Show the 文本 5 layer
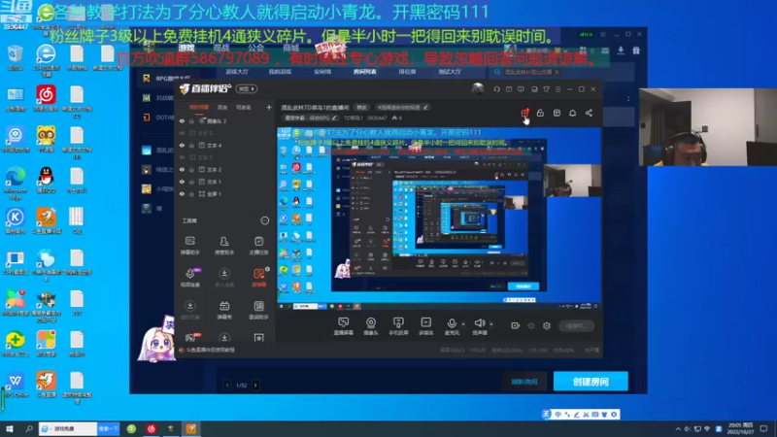The image size is (777, 437). click(182, 133)
